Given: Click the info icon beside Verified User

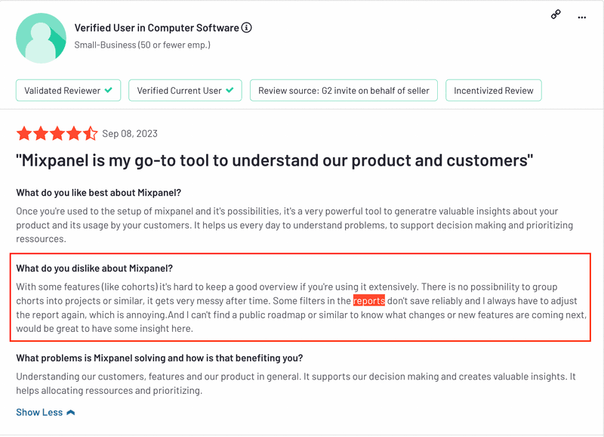Looking at the screenshot, I should pyautogui.click(x=247, y=28).
